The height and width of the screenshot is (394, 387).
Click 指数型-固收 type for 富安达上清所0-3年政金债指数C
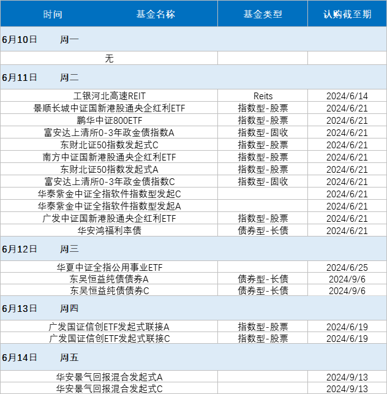263,181
